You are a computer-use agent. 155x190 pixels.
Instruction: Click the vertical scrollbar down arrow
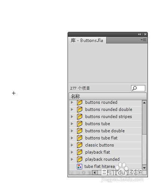coord(144,168)
